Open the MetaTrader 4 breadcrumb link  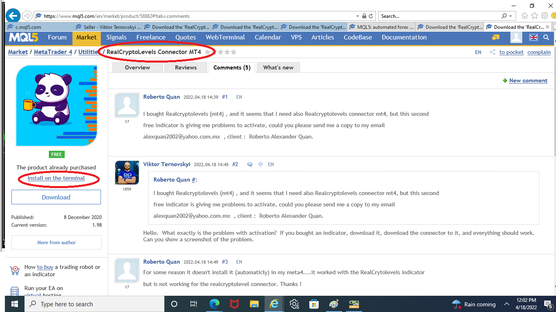click(53, 52)
